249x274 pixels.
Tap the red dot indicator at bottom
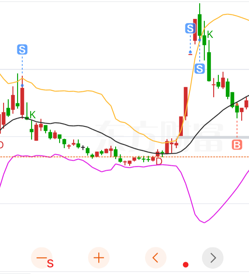click(x=186, y=265)
